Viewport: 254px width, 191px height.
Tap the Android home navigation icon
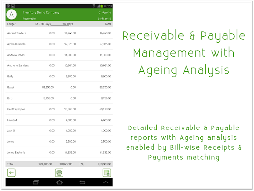pyautogui.click(x=59, y=182)
